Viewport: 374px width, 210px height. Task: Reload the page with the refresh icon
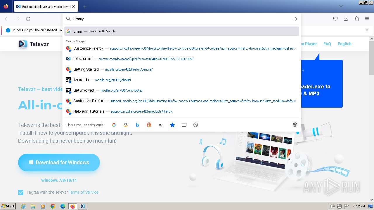click(x=28, y=19)
